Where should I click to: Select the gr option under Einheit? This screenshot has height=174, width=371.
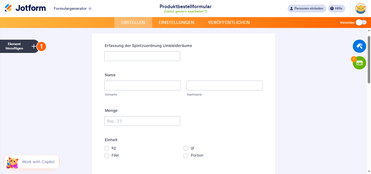click(186, 148)
